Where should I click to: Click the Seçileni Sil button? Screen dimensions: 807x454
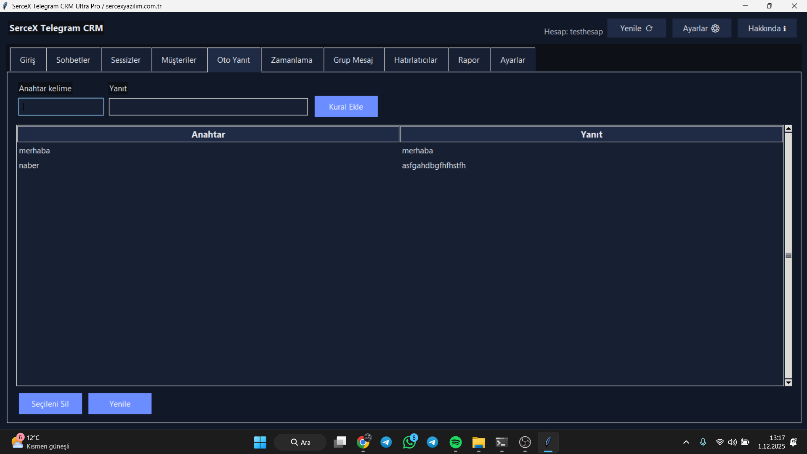point(50,403)
